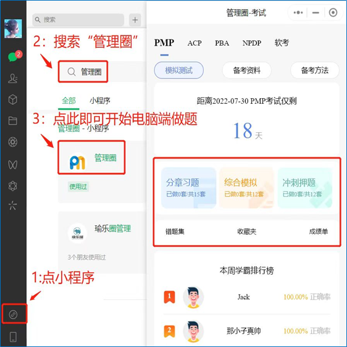Click the phone icon at sidebar bottom

pyautogui.click(x=13, y=337)
